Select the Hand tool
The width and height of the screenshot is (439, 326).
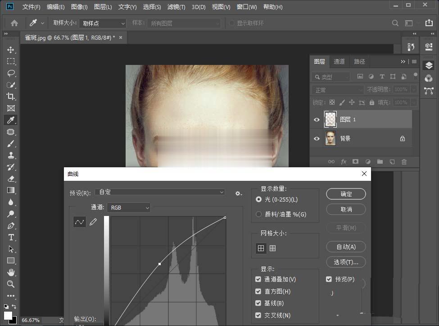tap(11, 272)
